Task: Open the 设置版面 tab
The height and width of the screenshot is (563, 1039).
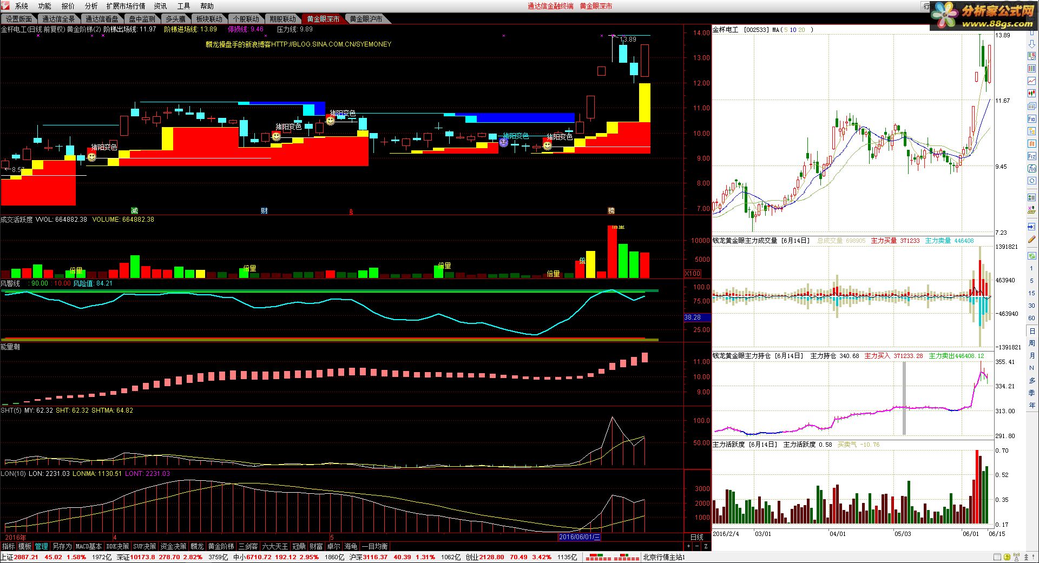Action: [19, 19]
